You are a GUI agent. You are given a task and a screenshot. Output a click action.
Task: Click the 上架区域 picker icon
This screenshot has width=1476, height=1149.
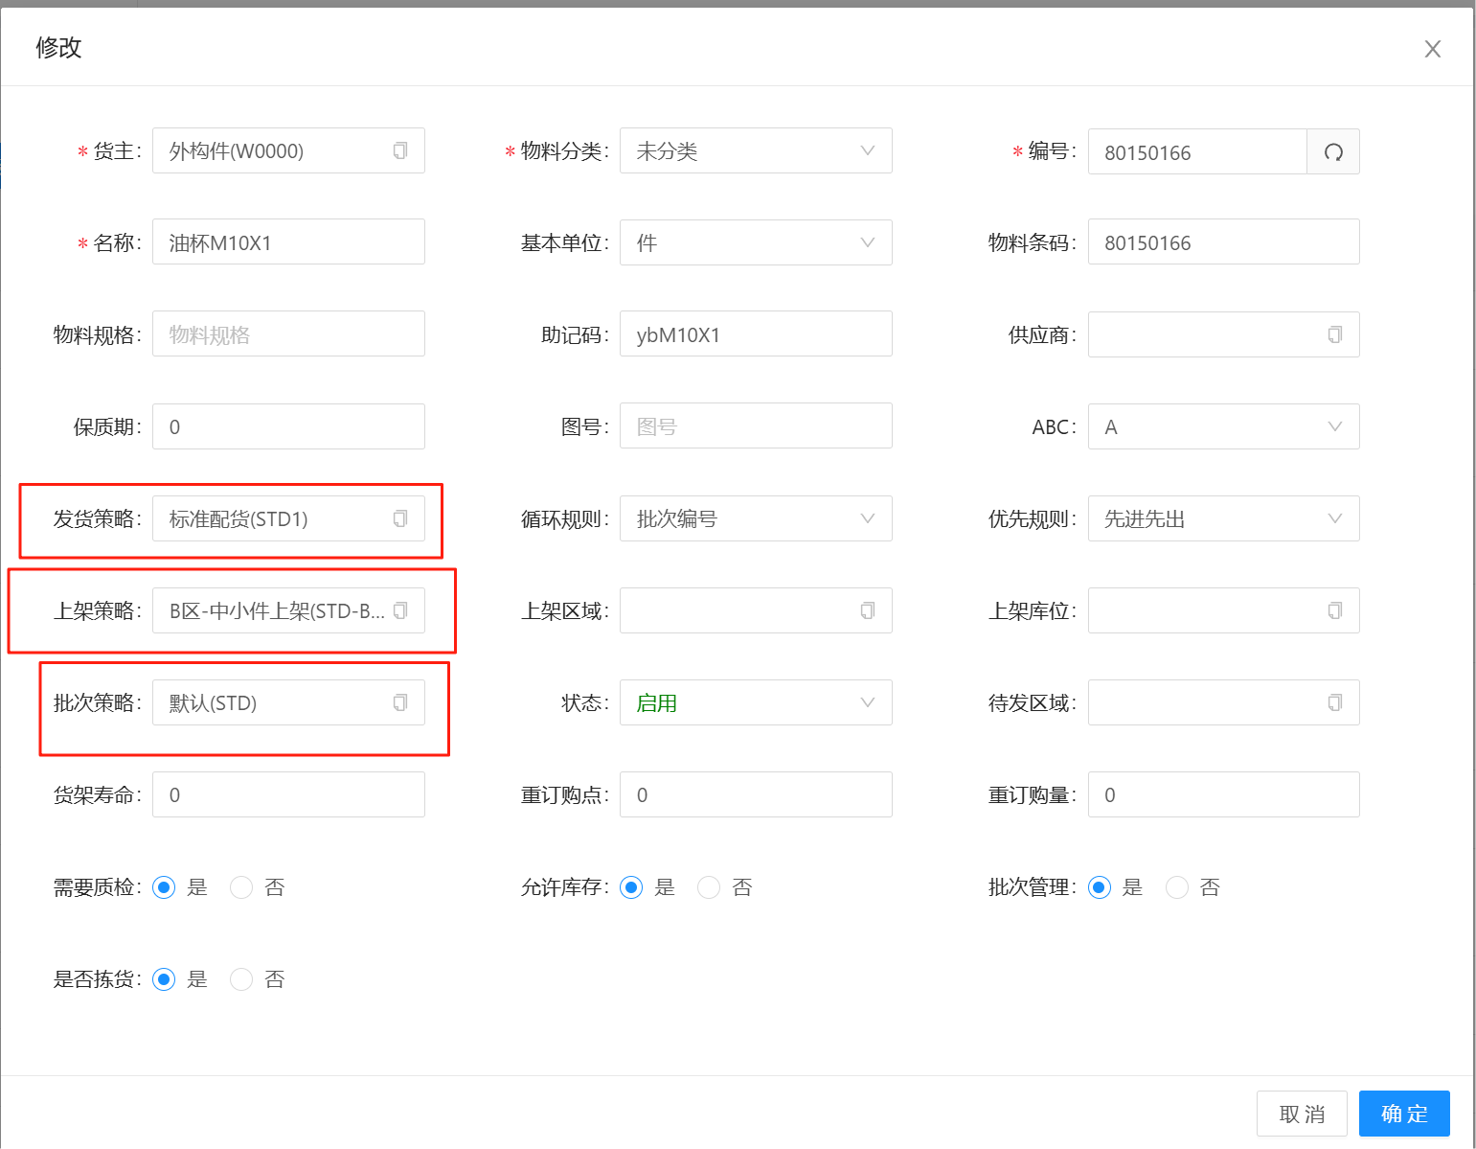(x=867, y=610)
